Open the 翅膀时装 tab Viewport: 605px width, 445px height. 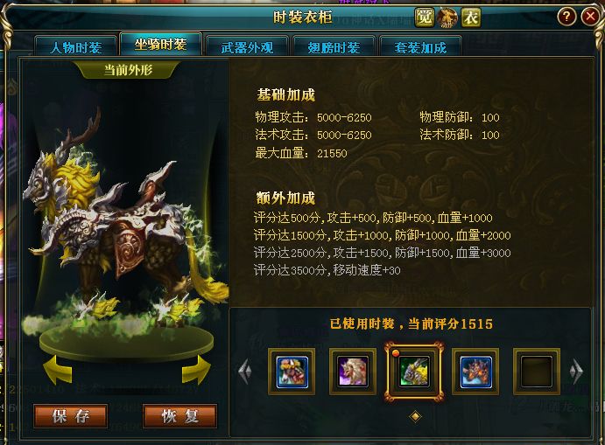pos(334,47)
